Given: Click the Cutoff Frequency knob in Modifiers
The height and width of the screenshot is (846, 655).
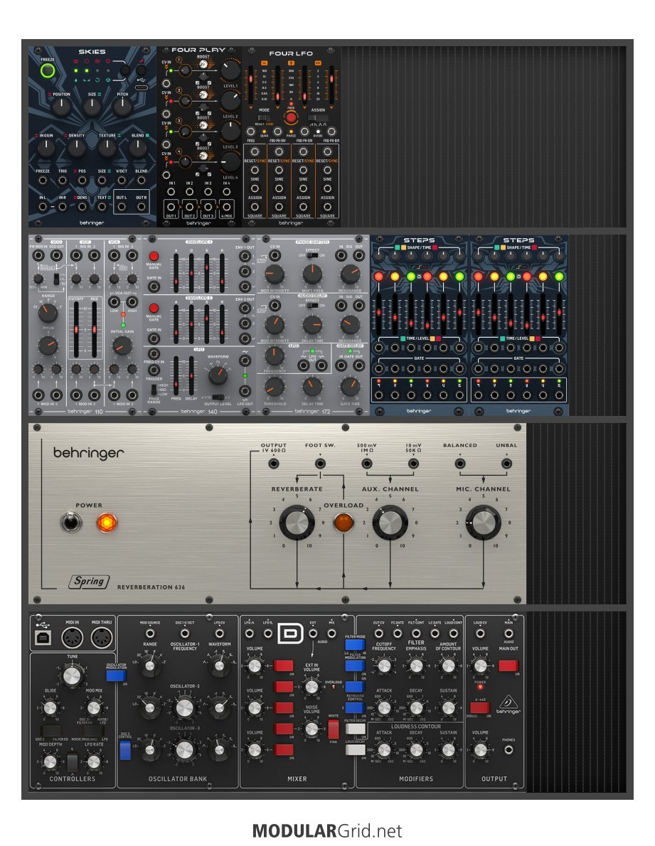Looking at the screenshot, I should pos(384,665).
